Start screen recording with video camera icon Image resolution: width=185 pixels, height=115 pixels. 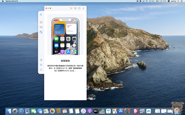pyautogui.click(x=41, y=27)
